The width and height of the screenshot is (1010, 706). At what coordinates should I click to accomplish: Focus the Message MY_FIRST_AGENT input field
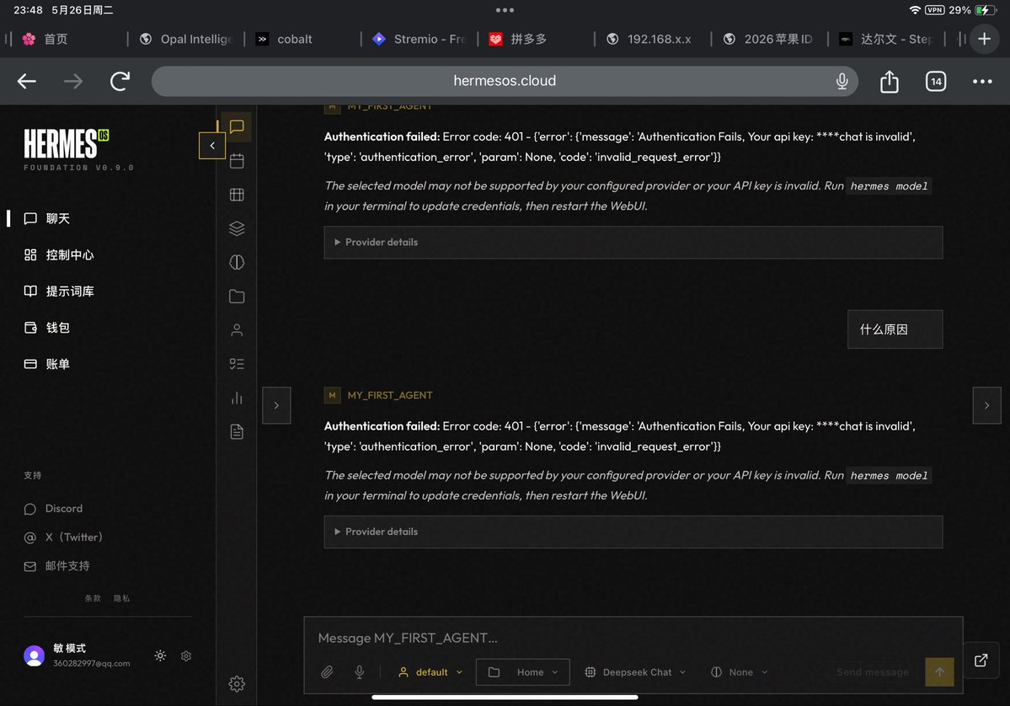(633, 638)
